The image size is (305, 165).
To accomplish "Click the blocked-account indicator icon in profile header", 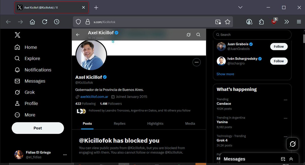I will pos(189,34).
